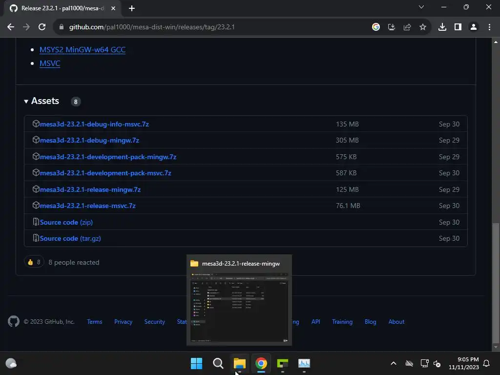Share this page icon in address bar
Screen dimensions: 500x375
[407, 27]
